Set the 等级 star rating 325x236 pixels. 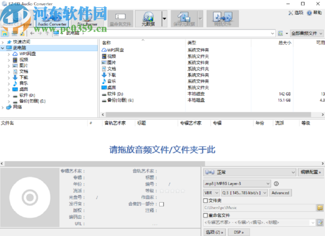click(172, 191)
